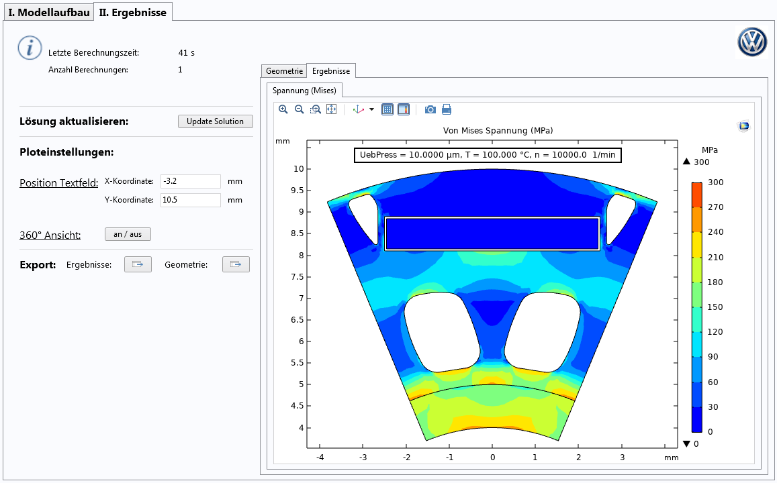Viewport: 777px width, 483px height.
Task: Click the Volkswagen logo
Action: [x=751, y=43]
